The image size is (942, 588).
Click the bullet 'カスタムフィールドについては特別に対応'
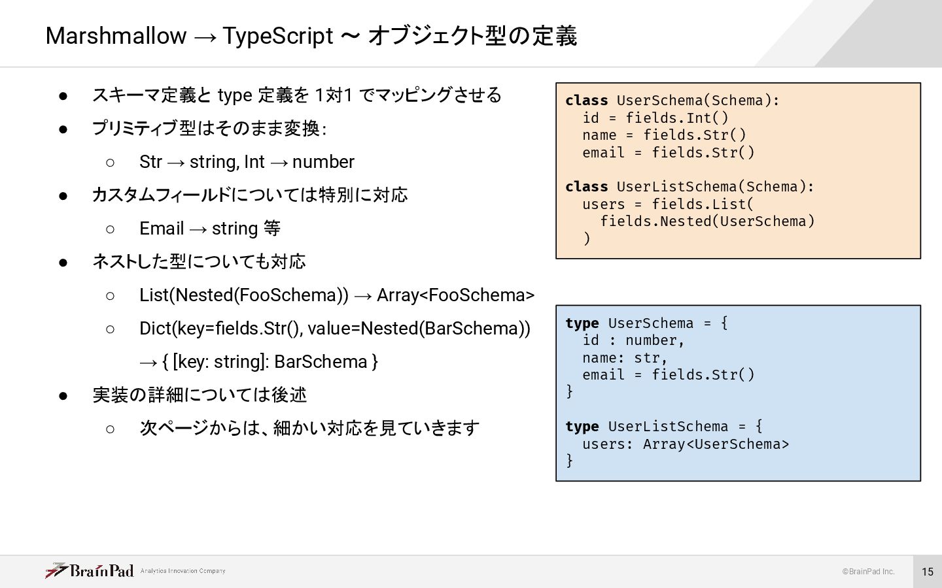250,195
